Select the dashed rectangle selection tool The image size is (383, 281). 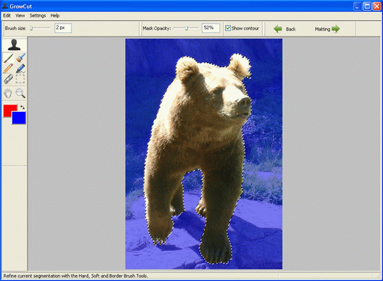tap(20, 80)
